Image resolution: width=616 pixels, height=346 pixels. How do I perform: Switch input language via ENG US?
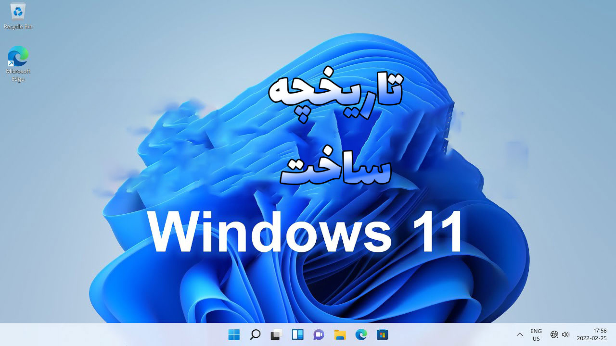[536, 335]
